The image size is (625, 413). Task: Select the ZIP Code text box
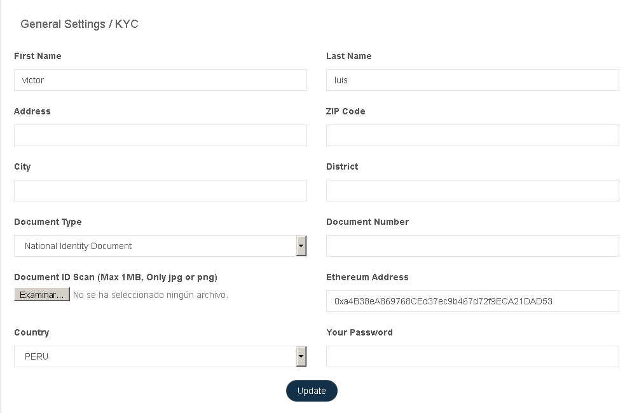[472, 135]
